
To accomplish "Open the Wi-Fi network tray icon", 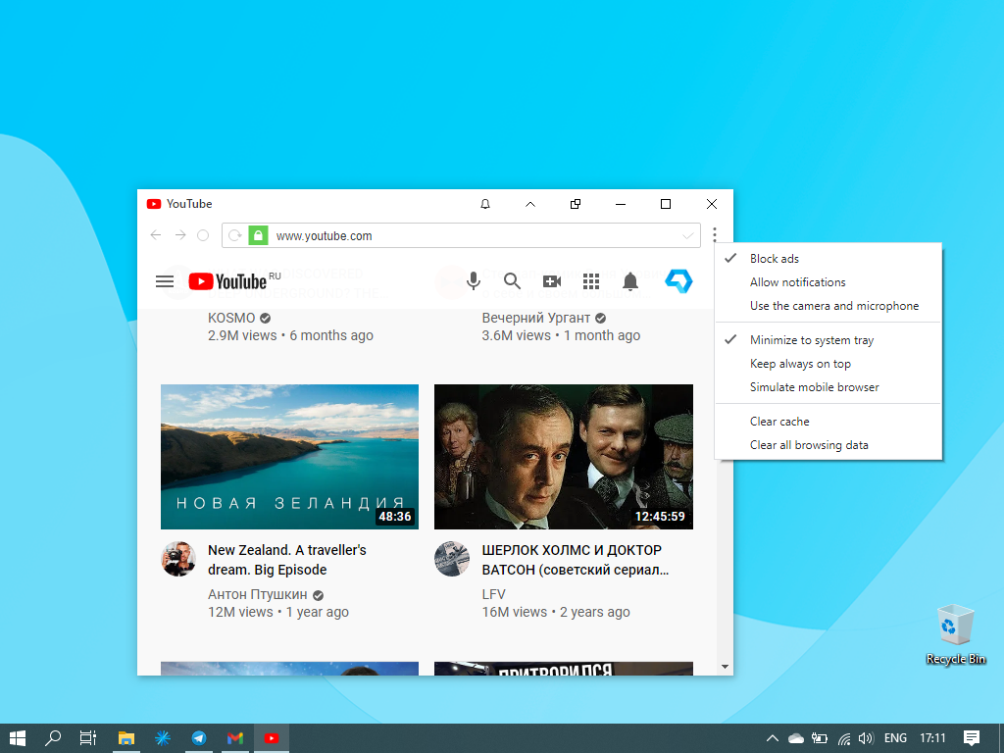I will tap(844, 738).
